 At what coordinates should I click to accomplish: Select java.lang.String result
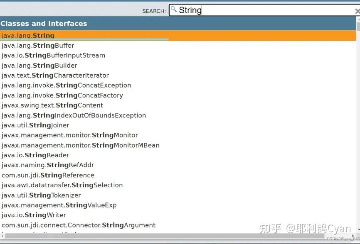(28, 36)
